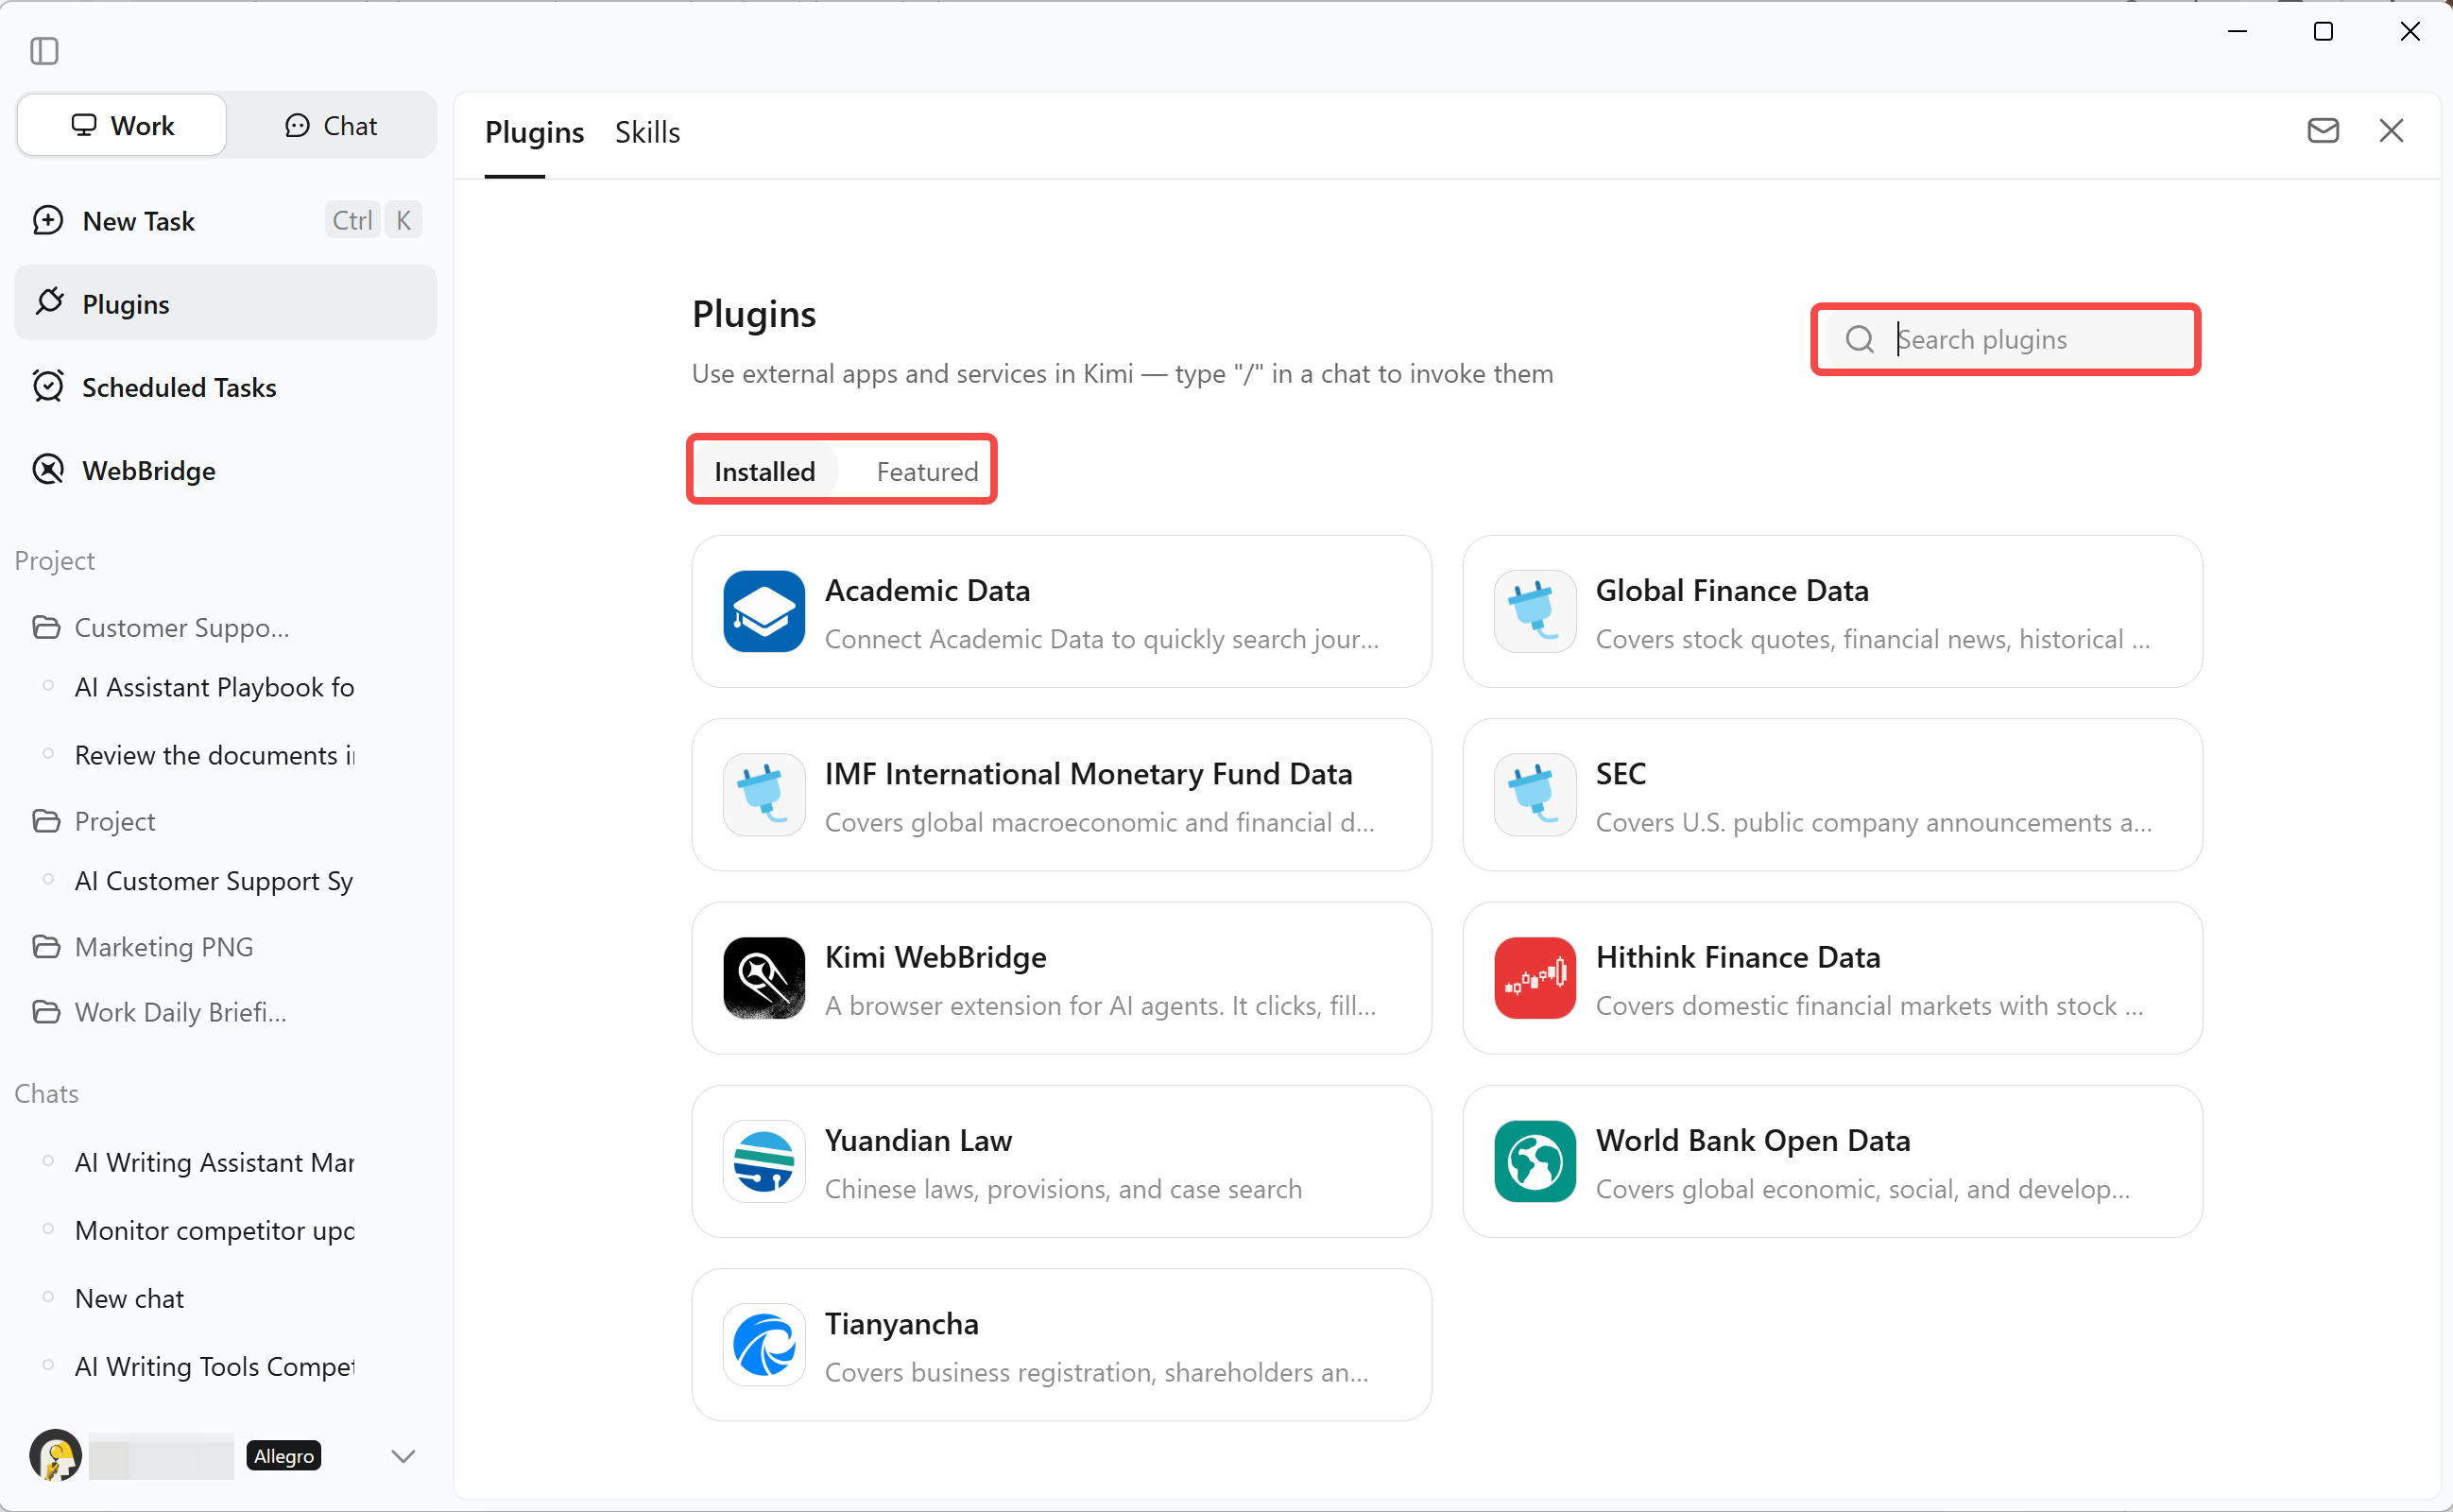Click the Plugins plug icon in sidebar
Image resolution: width=2453 pixels, height=1512 pixels.
pyautogui.click(x=49, y=303)
